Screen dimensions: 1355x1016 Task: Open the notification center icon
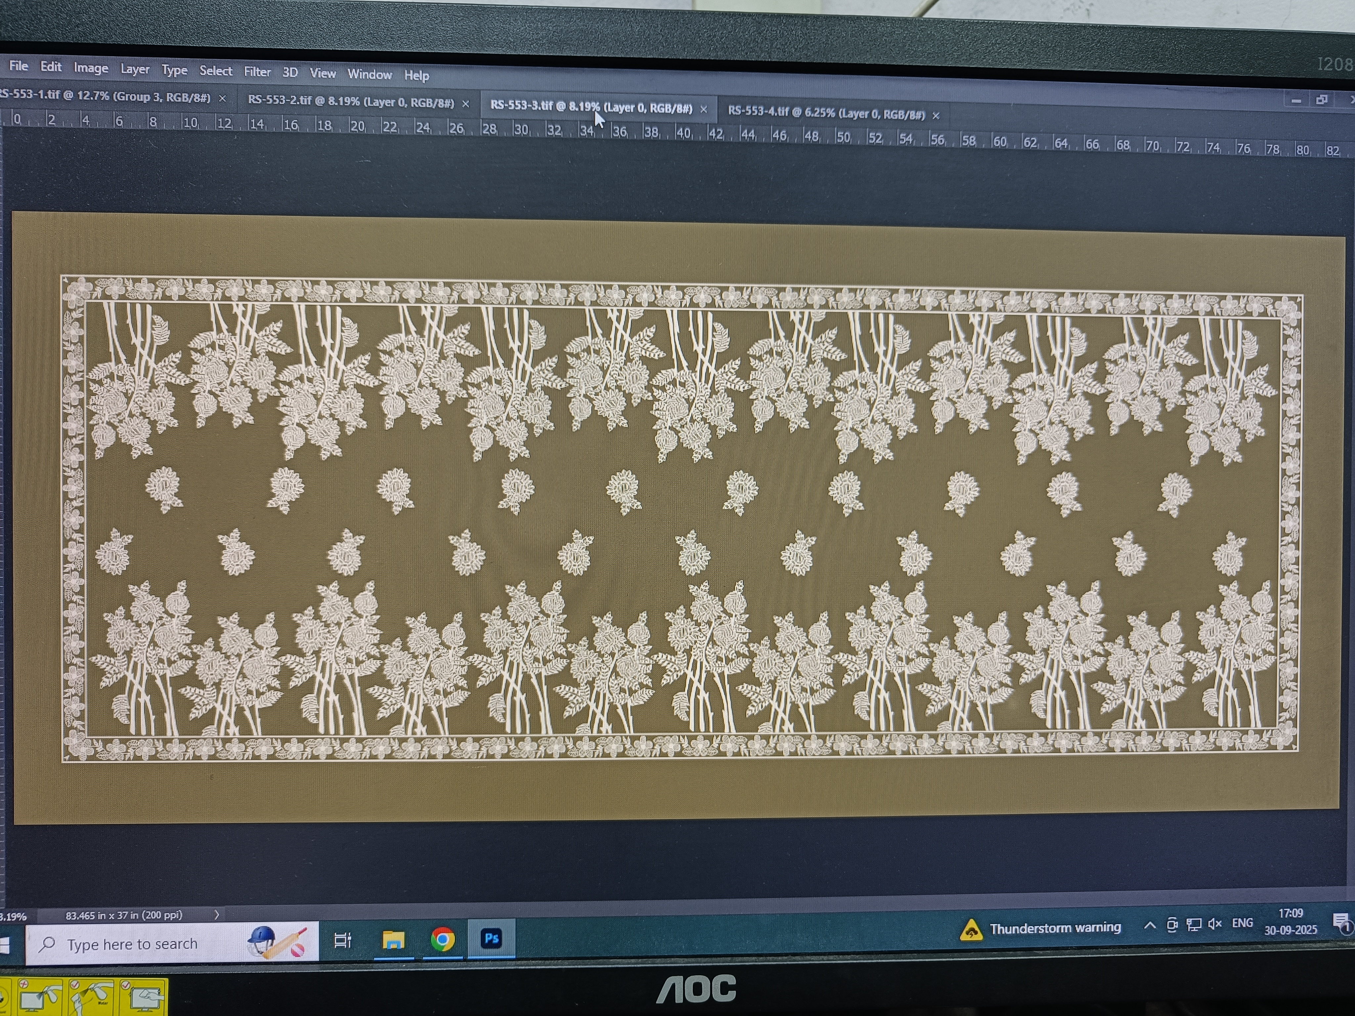tap(1341, 923)
